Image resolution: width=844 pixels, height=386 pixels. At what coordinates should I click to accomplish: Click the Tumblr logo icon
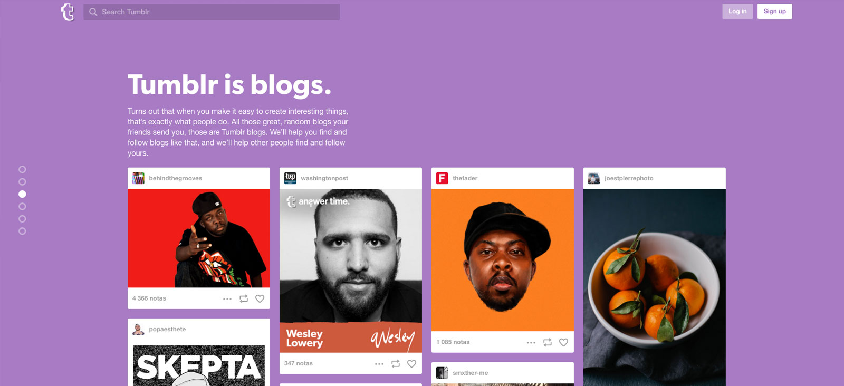click(68, 12)
